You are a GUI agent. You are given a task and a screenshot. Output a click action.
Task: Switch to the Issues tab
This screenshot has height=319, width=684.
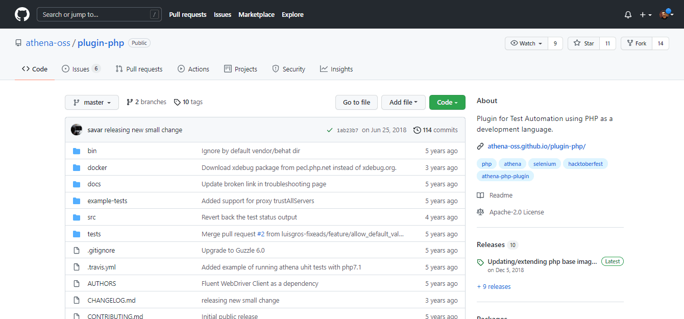coord(80,69)
